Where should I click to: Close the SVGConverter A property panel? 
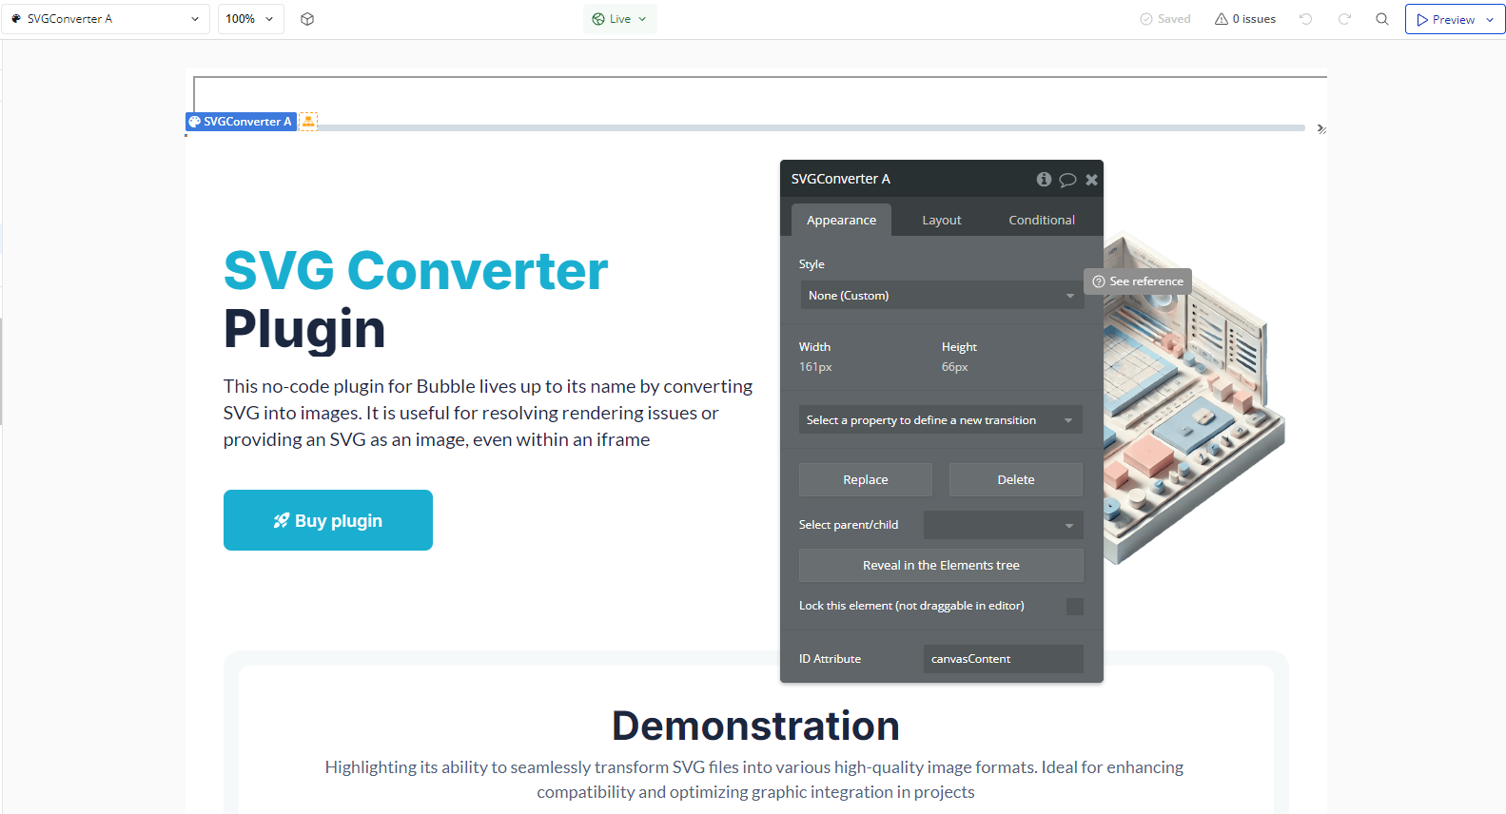(1091, 180)
